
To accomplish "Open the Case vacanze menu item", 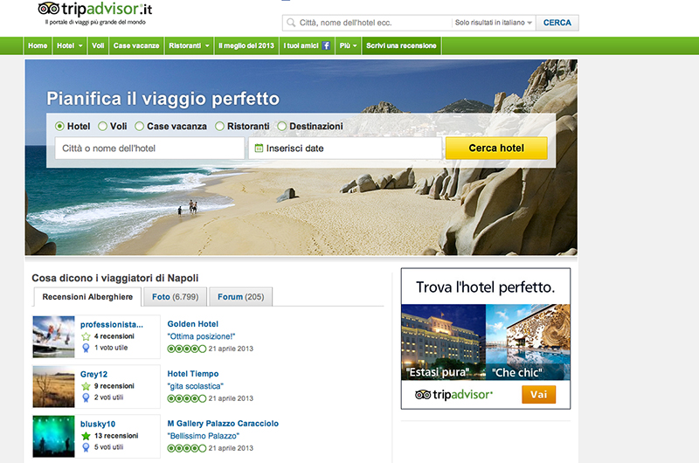I will pyautogui.click(x=136, y=45).
